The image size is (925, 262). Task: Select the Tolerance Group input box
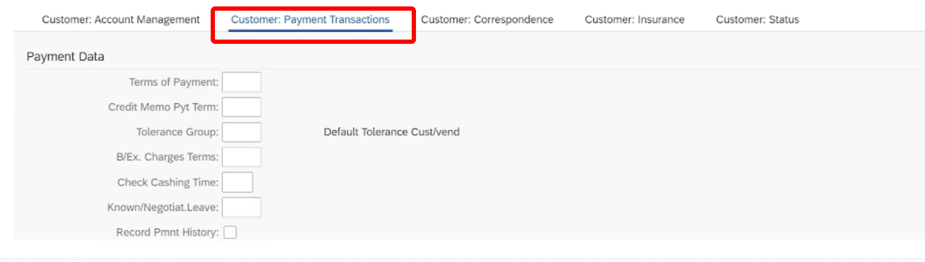point(242,132)
